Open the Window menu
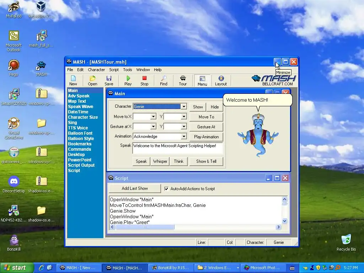 click(143, 70)
